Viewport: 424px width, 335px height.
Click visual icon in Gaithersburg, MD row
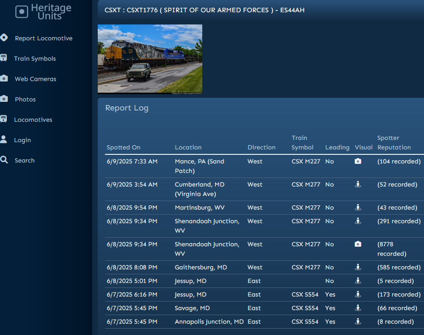tap(358, 267)
